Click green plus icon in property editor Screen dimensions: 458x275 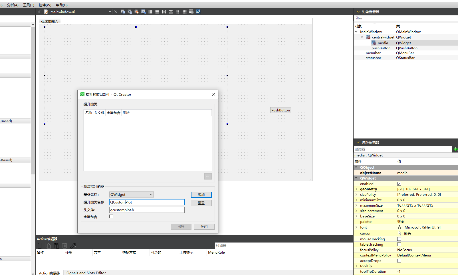[455, 149]
